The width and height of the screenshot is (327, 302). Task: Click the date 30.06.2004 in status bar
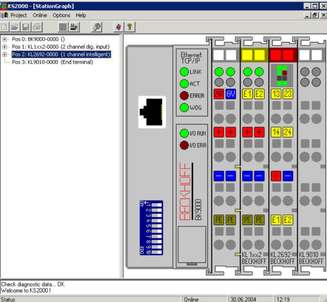point(250,299)
